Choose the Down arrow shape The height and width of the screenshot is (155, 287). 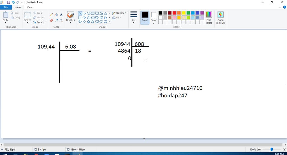[80, 22]
